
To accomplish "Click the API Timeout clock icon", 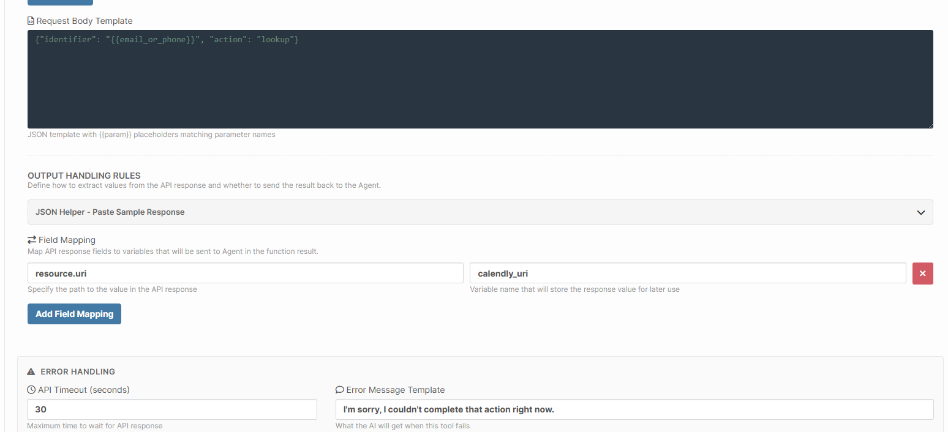I will tap(31, 390).
